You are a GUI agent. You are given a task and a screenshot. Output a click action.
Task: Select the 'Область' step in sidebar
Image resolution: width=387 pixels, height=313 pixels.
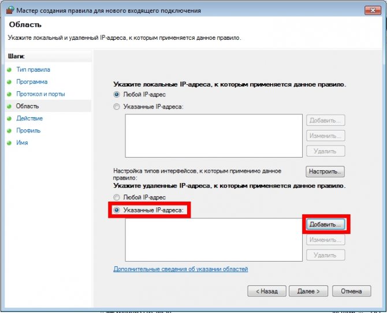coord(27,106)
